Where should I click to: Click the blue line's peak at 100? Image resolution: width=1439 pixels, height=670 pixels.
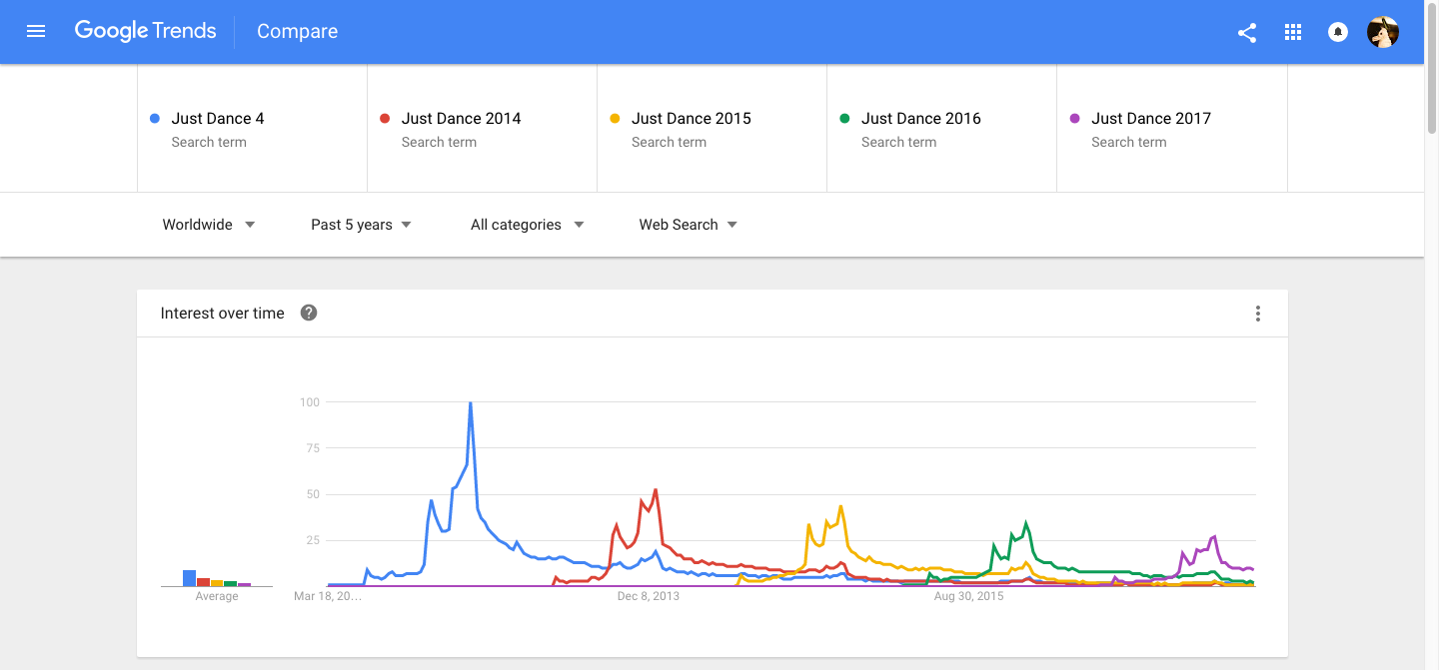click(x=470, y=403)
